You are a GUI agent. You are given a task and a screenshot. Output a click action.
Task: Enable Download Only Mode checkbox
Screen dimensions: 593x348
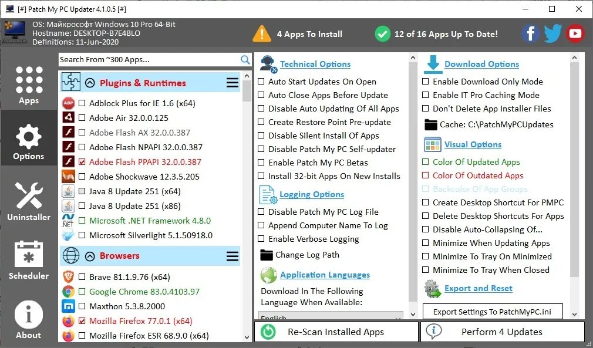coord(426,82)
